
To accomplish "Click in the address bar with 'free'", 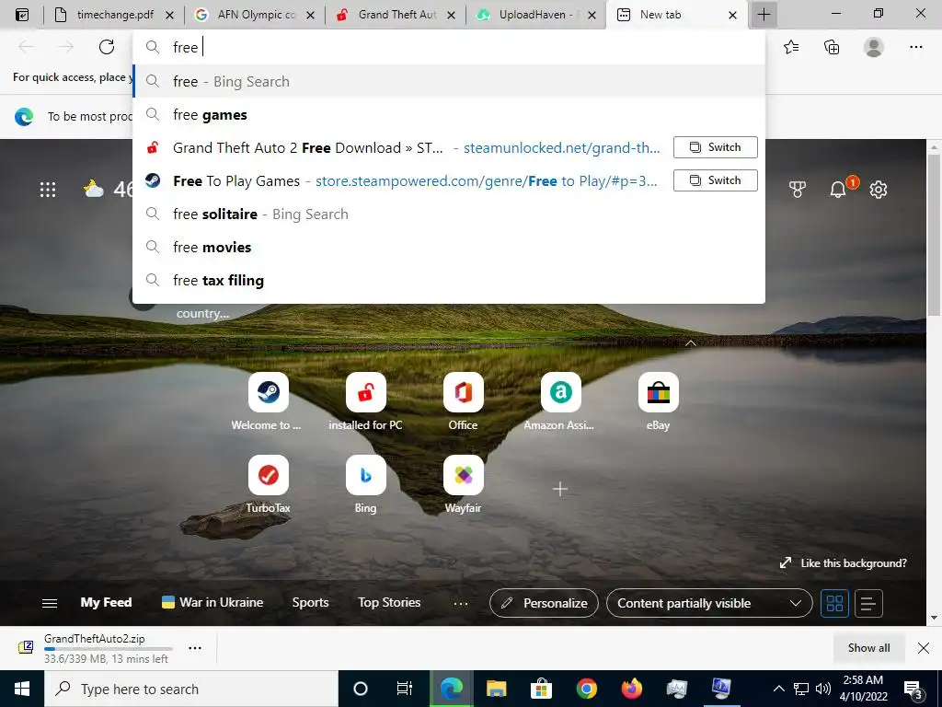I will (449, 47).
